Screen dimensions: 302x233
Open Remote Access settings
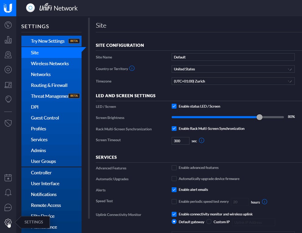[x=51, y=205]
